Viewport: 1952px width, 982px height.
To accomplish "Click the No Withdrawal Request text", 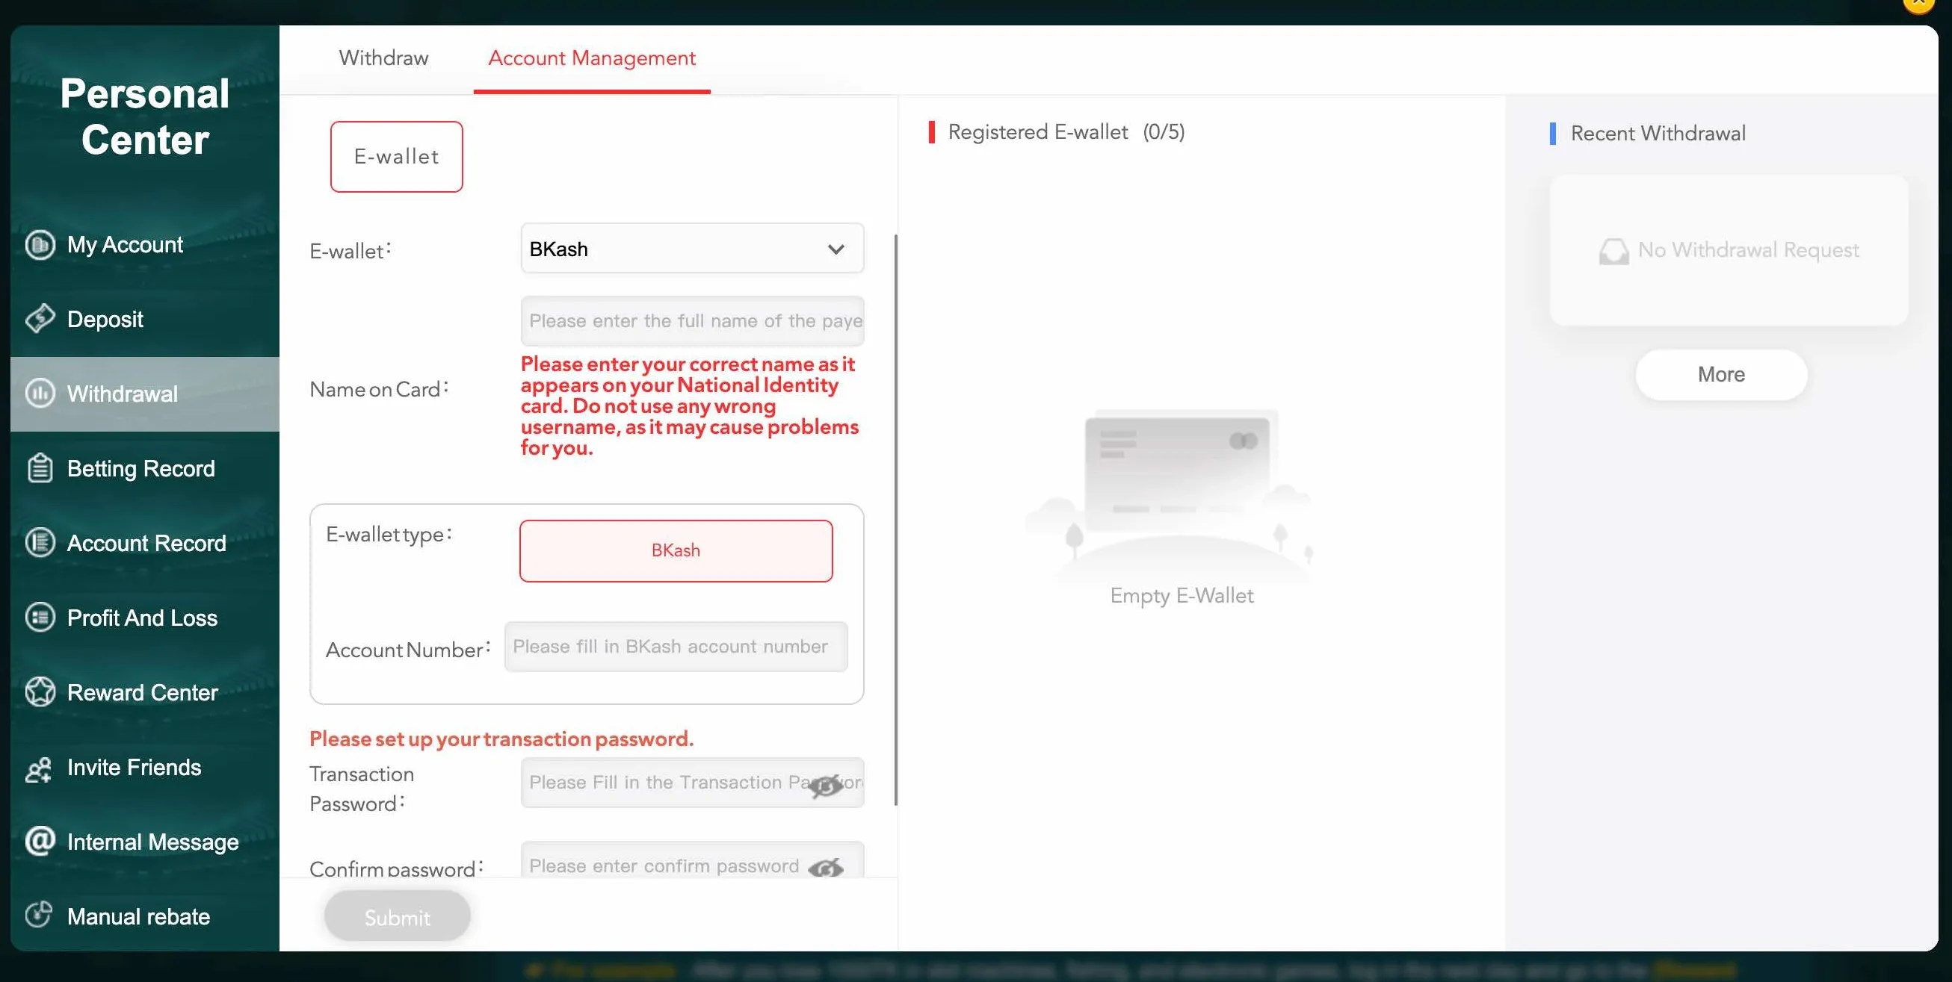I will pos(1748,250).
